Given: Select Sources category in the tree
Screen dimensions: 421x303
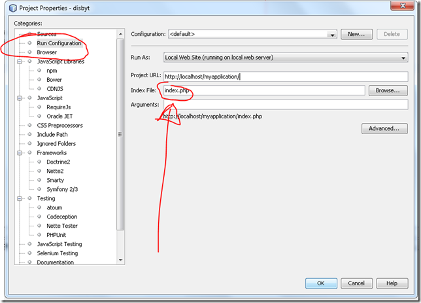Looking at the screenshot, I should [46, 34].
